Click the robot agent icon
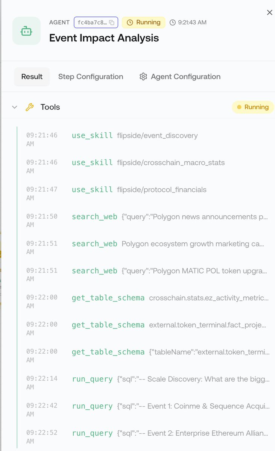275x451 pixels. (26, 31)
